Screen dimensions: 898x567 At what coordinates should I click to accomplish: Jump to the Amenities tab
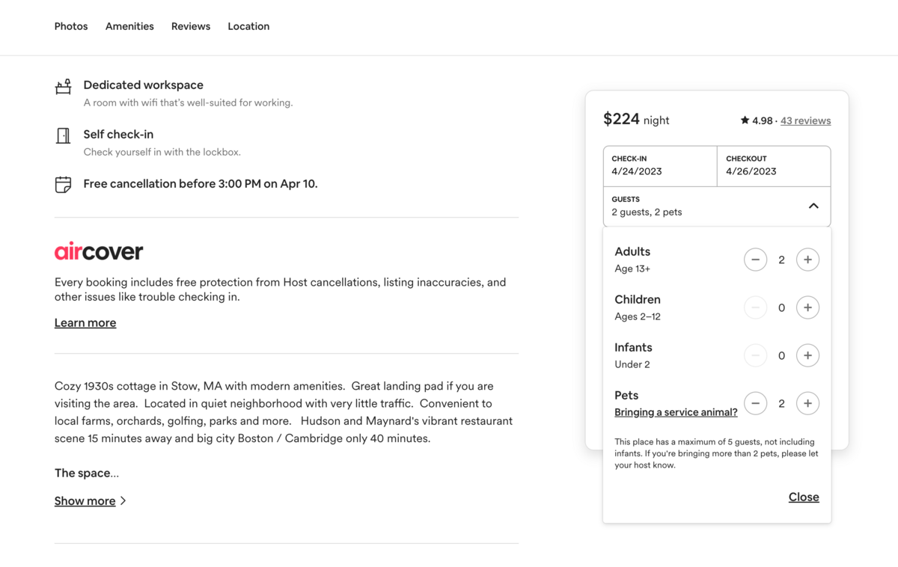click(x=129, y=26)
